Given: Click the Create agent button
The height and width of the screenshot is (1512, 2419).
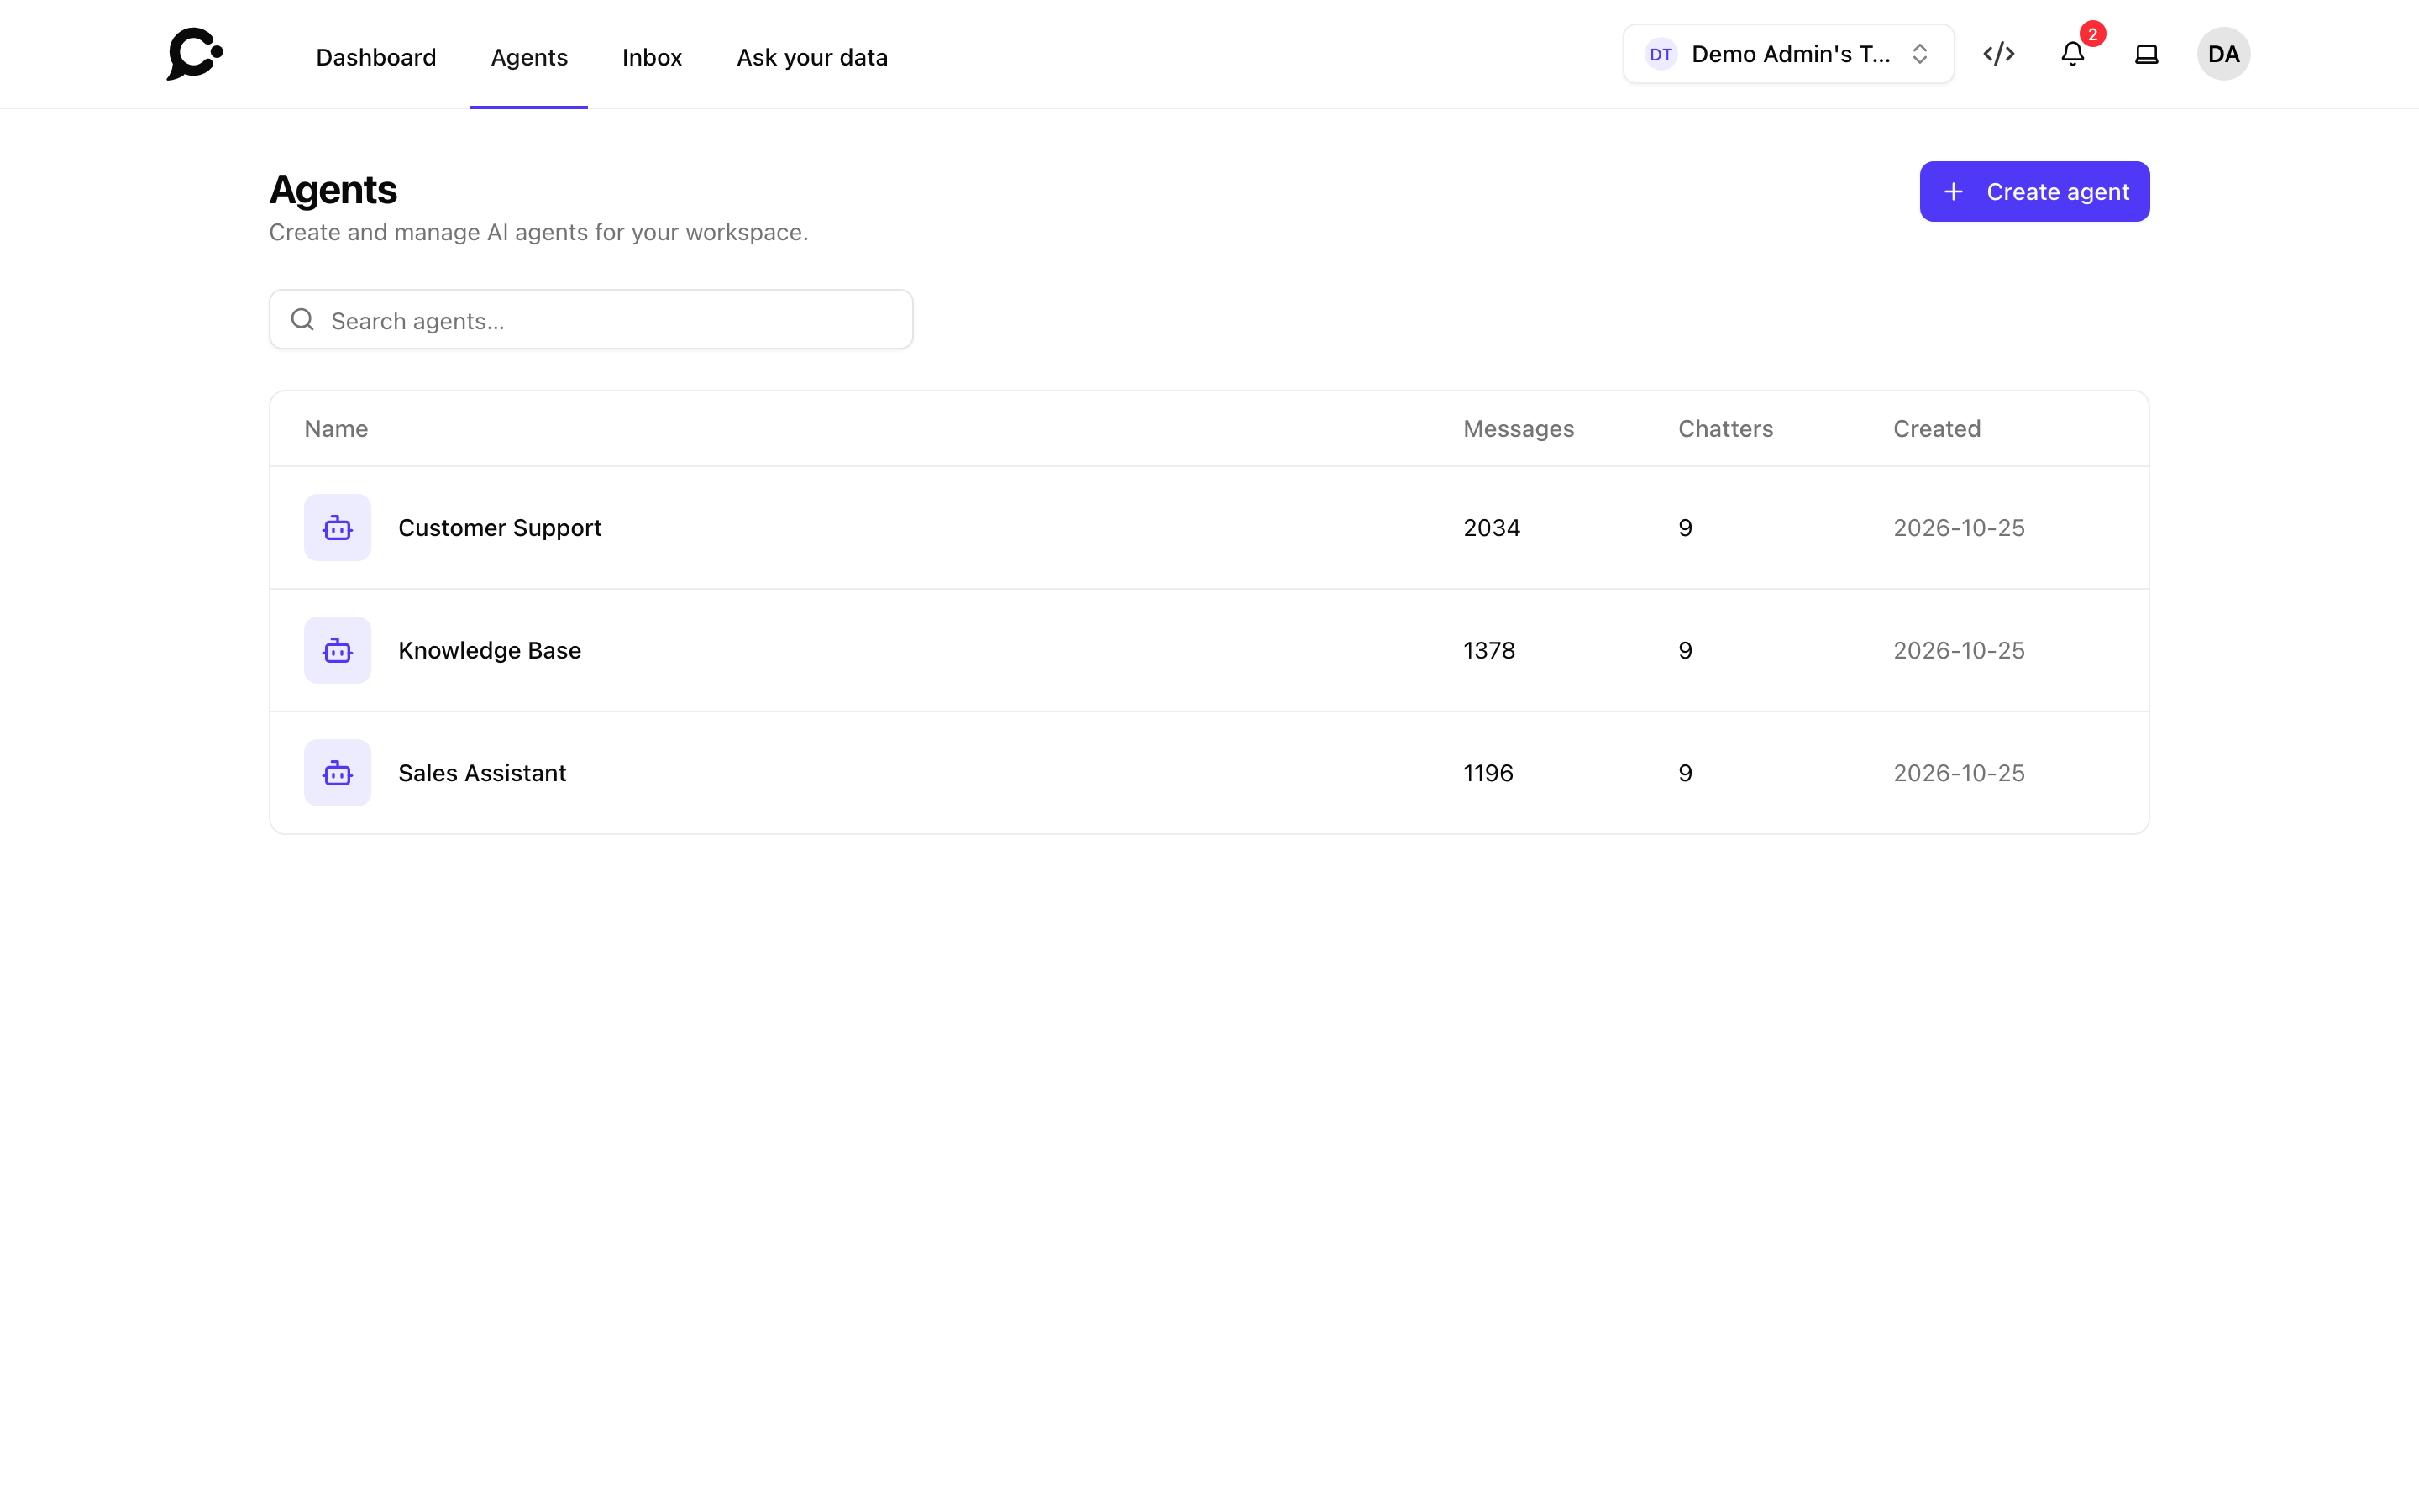Looking at the screenshot, I should [2034, 192].
